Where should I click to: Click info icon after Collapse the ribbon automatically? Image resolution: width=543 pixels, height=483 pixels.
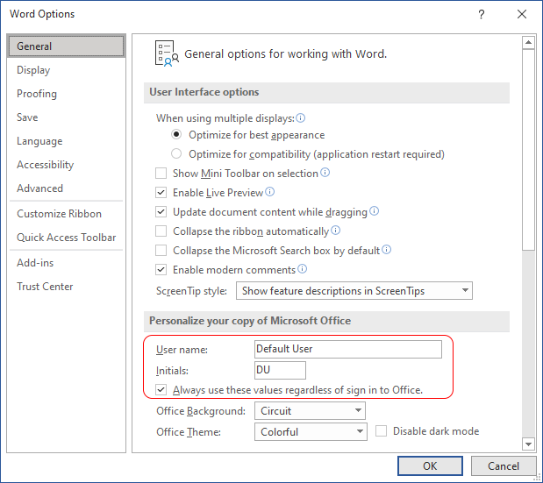pyautogui.click(x=336, y=230)
